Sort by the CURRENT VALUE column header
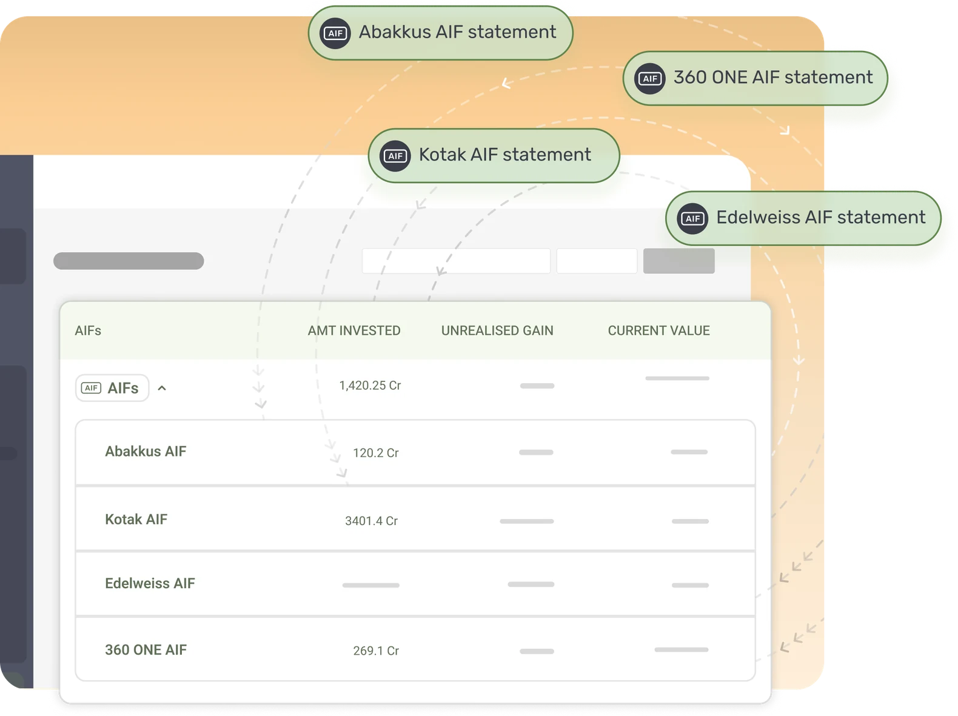 point(659,330)
